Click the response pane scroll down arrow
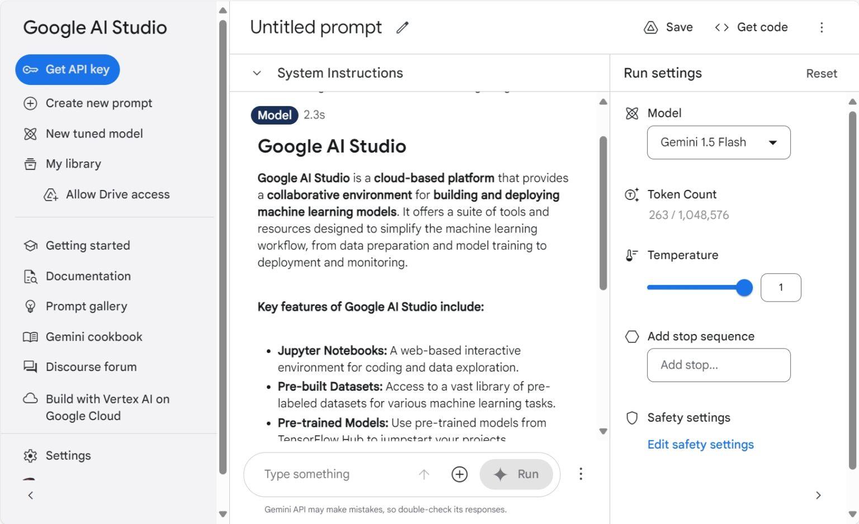 click(x=603, y=431)
